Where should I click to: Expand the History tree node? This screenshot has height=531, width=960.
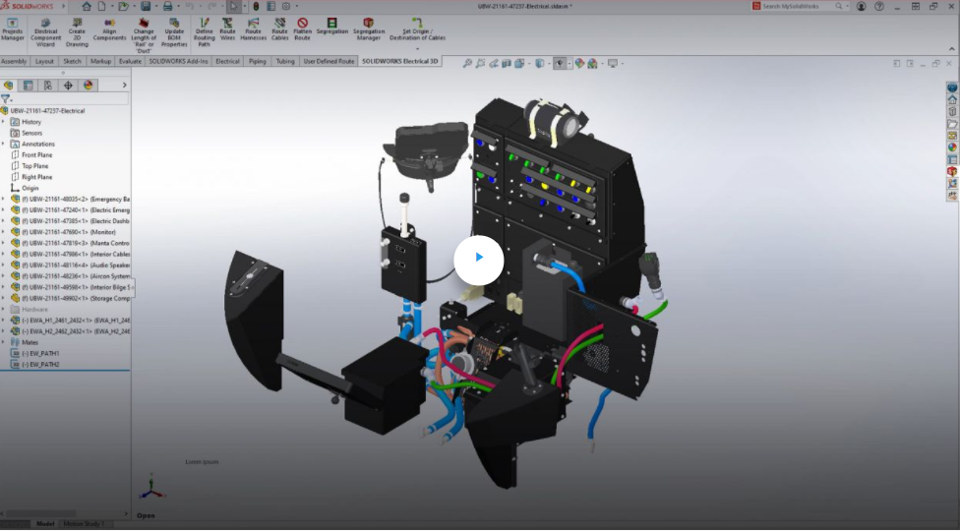tap(4, 122)
